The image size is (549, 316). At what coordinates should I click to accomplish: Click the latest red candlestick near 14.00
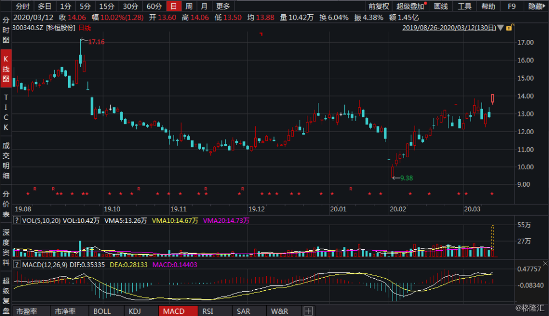coord(492,99)
